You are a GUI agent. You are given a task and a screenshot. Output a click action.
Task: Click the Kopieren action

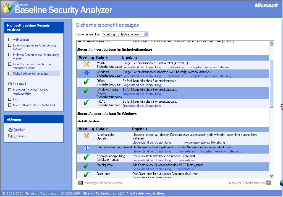coord(20,136)
